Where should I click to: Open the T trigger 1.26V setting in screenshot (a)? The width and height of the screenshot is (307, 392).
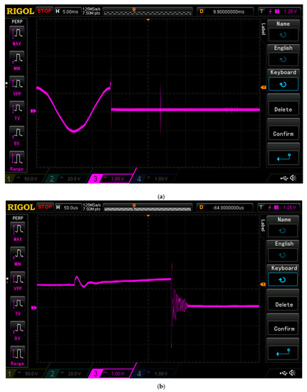tap(279, 11)
